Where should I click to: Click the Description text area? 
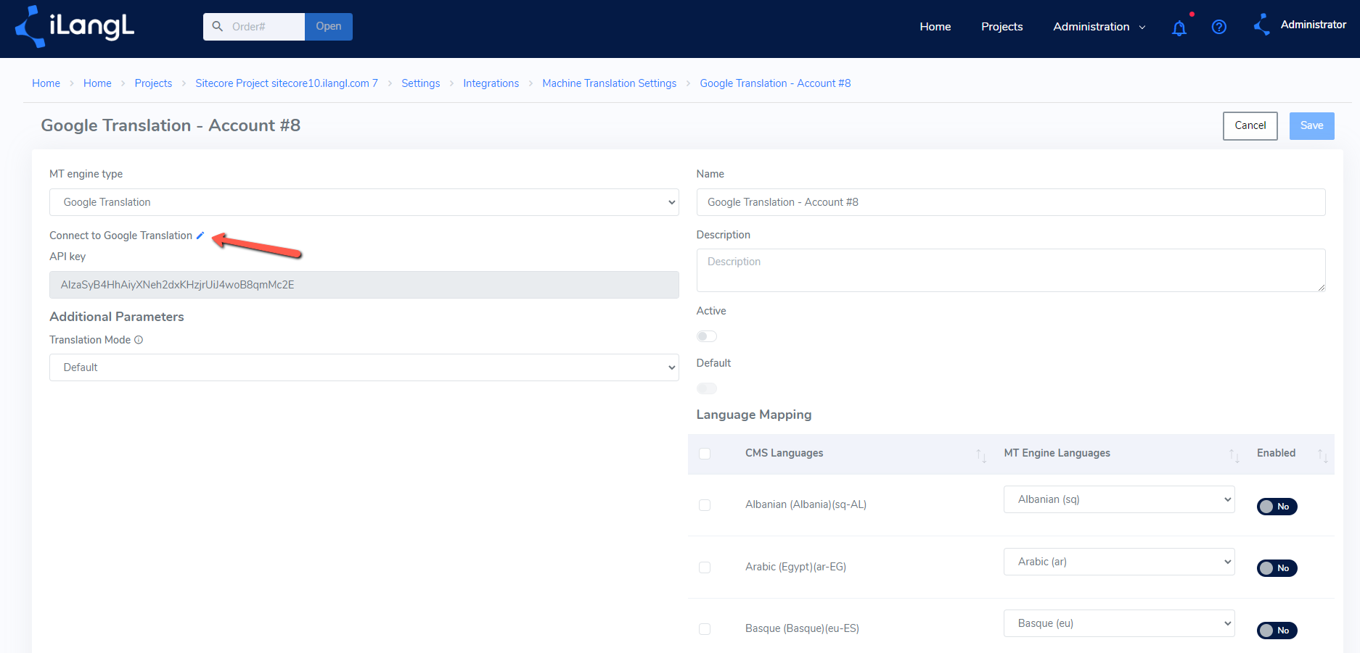(x=1010, y=270)
